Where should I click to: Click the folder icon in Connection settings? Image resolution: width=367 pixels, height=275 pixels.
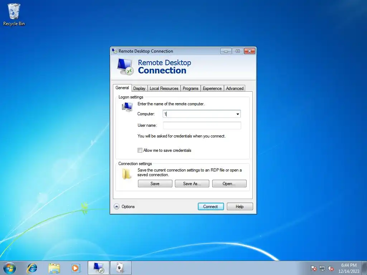tap(127, 174)
